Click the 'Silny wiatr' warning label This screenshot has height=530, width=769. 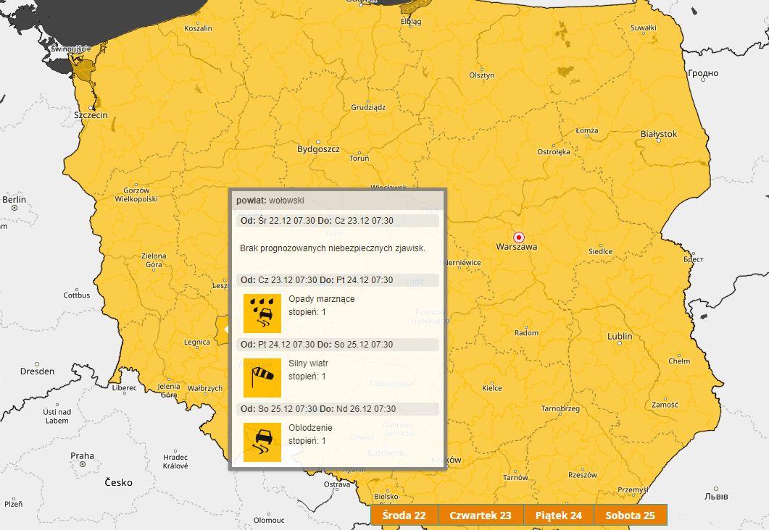tap(308, 363)
